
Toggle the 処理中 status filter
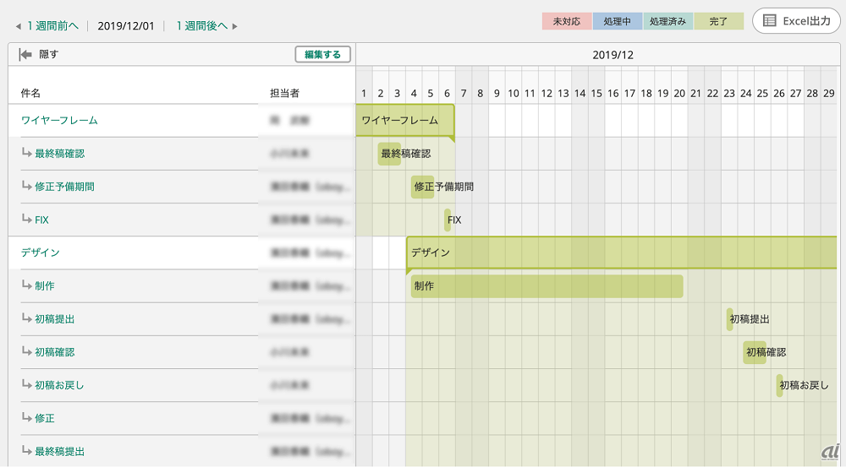618,21
